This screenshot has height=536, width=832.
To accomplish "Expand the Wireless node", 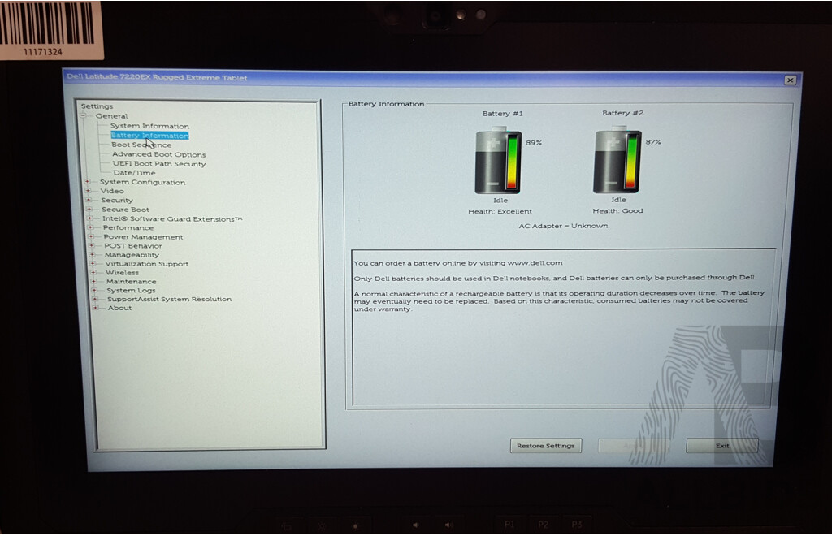I will click(93, 273).
